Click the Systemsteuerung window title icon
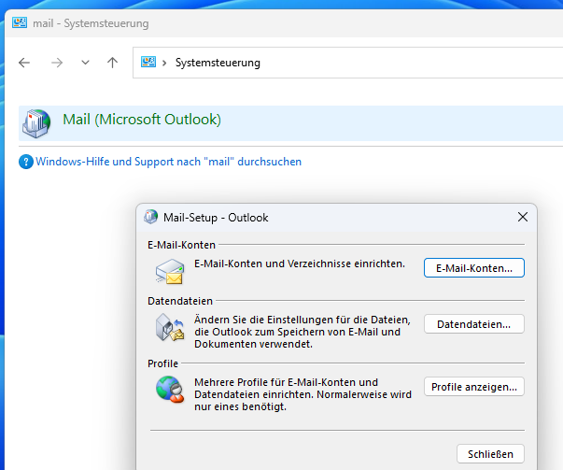Image resolution: width=563 pixels, height=470 pixels. tap(20, 22)
